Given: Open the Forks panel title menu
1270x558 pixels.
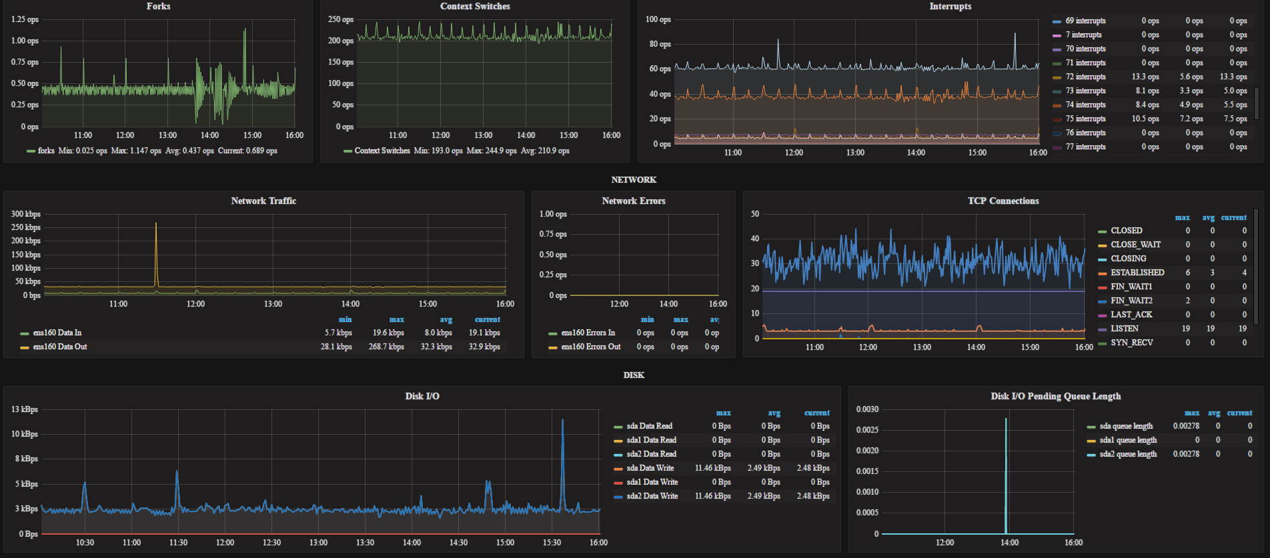Looking at the screenshot, I should (x=158, y=6).
